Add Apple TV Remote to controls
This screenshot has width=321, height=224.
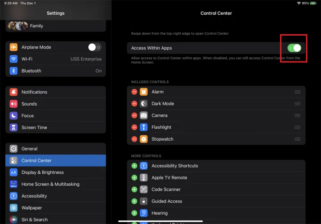point(134,178)
